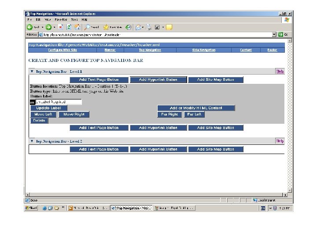
Task: Click Add Text Page Button below gray panel
Action: [x=99, y=128]
